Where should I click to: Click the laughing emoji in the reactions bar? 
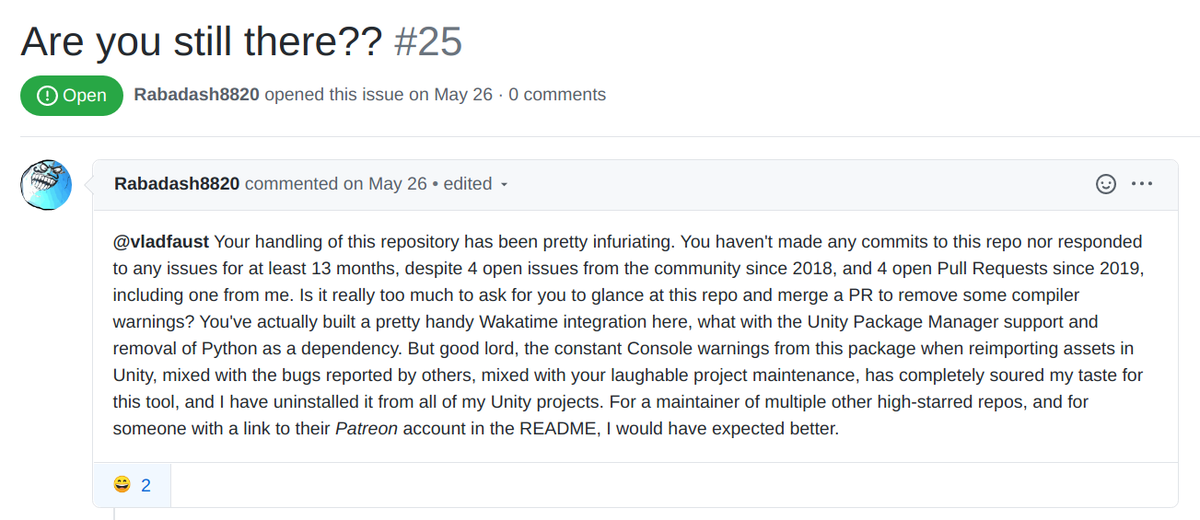[122, 484]
